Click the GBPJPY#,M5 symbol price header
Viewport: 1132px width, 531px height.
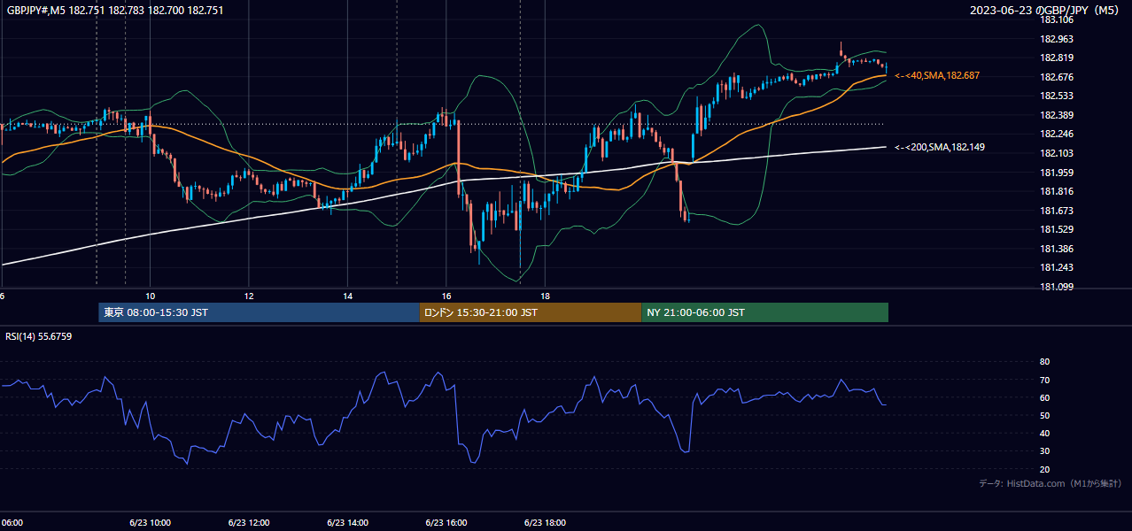[x=115, y=10]
